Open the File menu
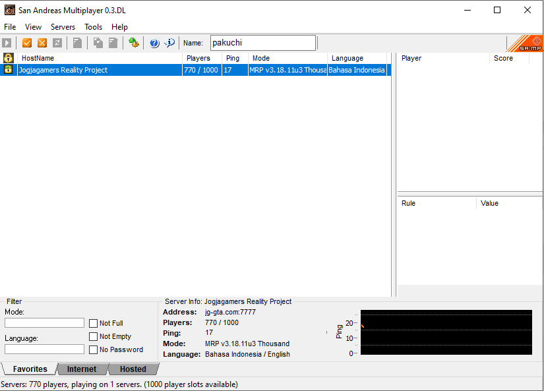The height and width of the screenshot is (391, 544). pos(10,27)
